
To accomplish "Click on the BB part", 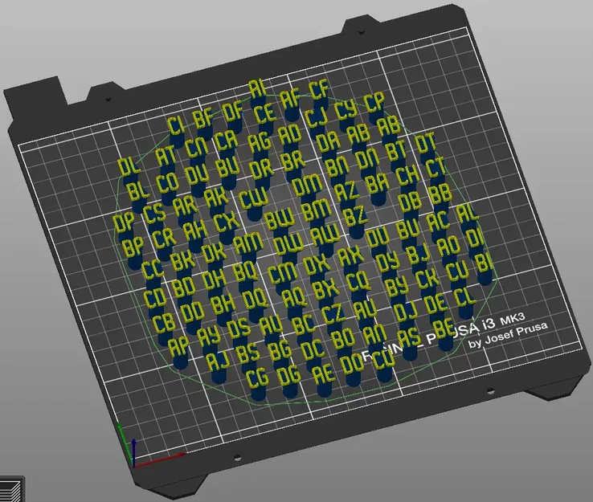I will [x=440, y=194].
